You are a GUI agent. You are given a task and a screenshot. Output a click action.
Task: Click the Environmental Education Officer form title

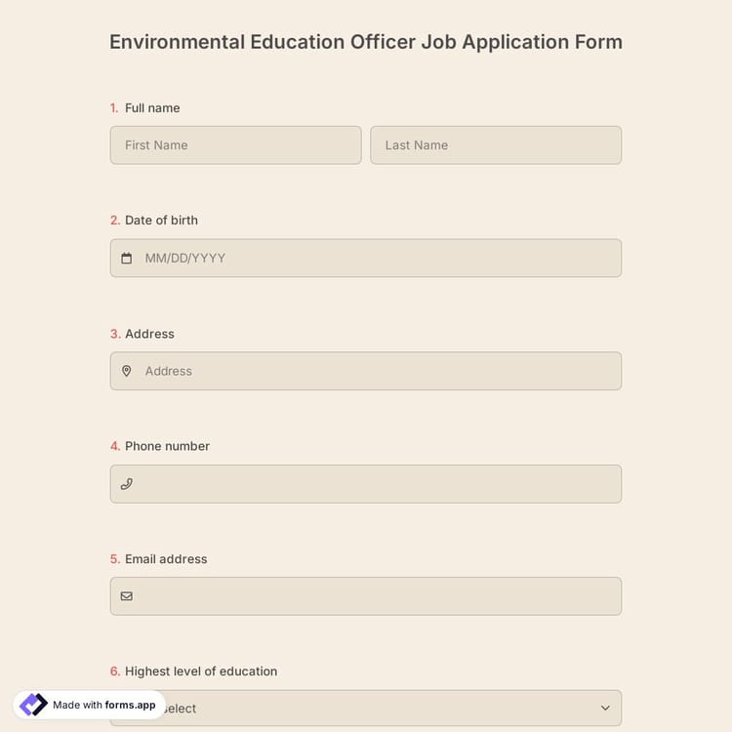point(366,42)
